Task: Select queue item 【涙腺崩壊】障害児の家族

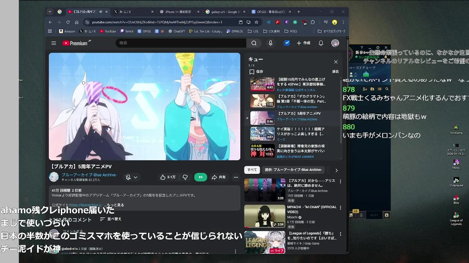Action: click(x=293, y=151)
